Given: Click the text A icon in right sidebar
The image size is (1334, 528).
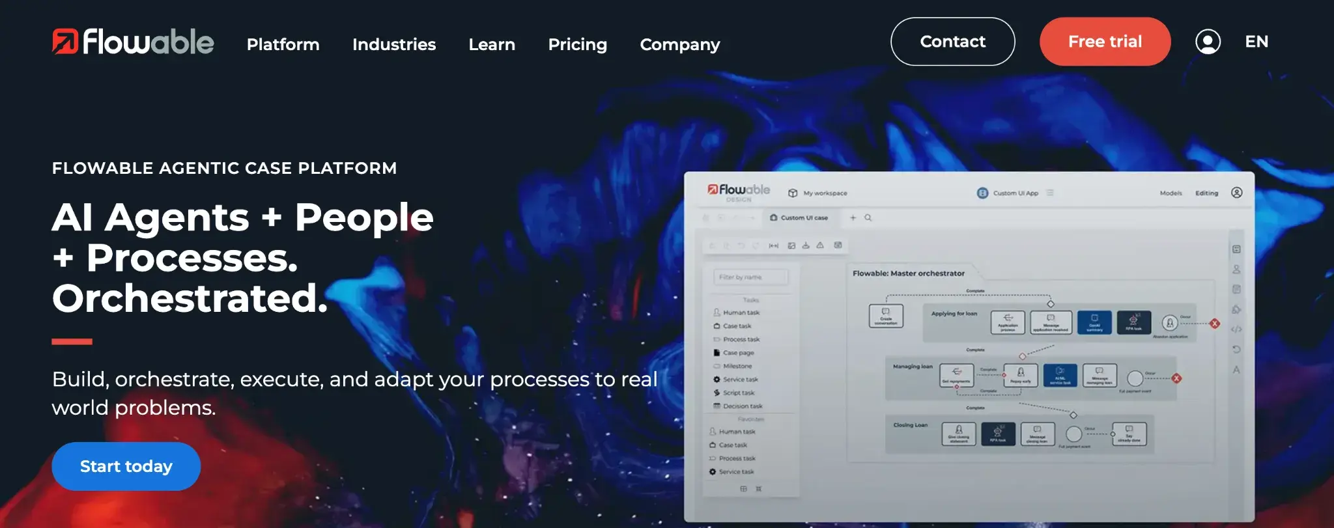Looking at the screenshot, I should 1236,370.
